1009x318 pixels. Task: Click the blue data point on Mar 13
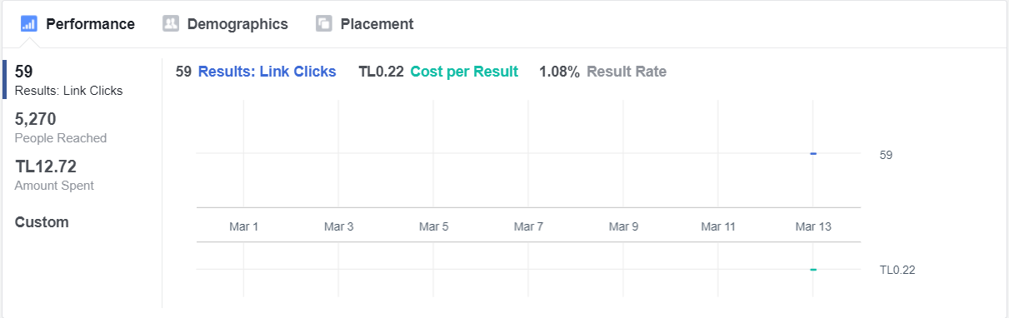813,154
